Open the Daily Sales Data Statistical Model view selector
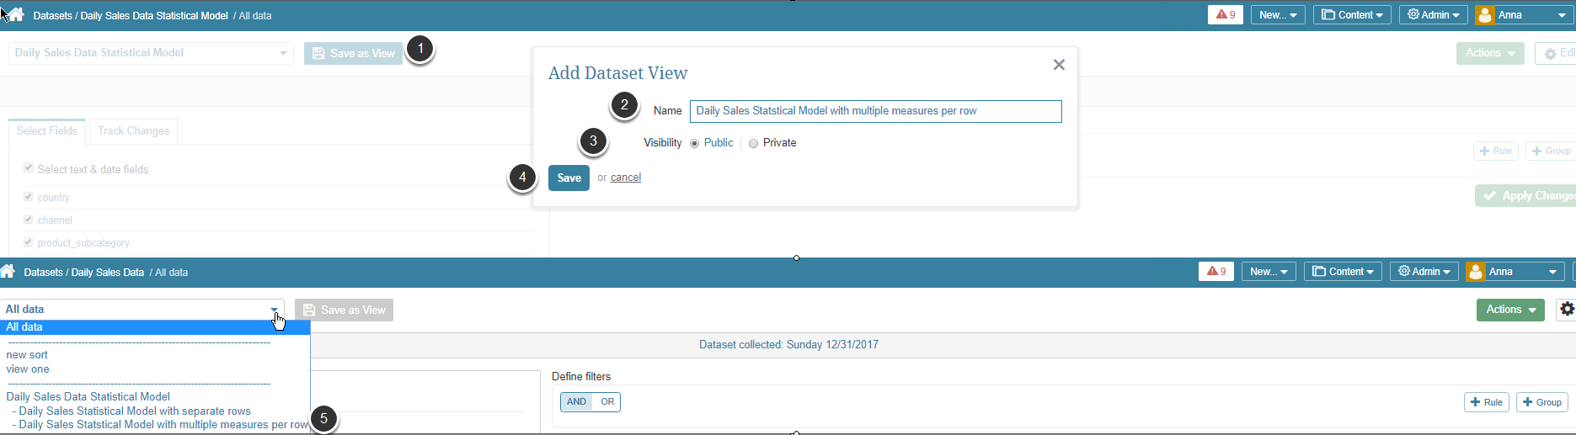The width and height of the screenshot is (1576, 435). tap(151, 53)
